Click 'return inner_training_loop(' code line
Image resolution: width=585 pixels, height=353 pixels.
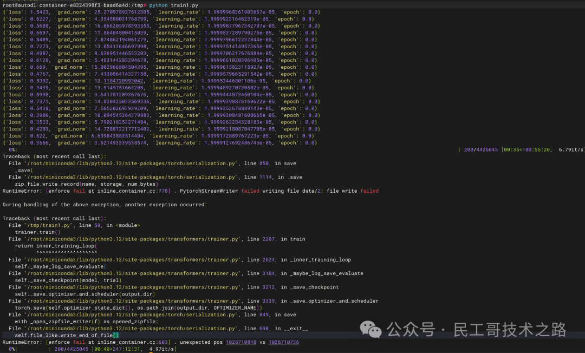[x=56, y=246]
